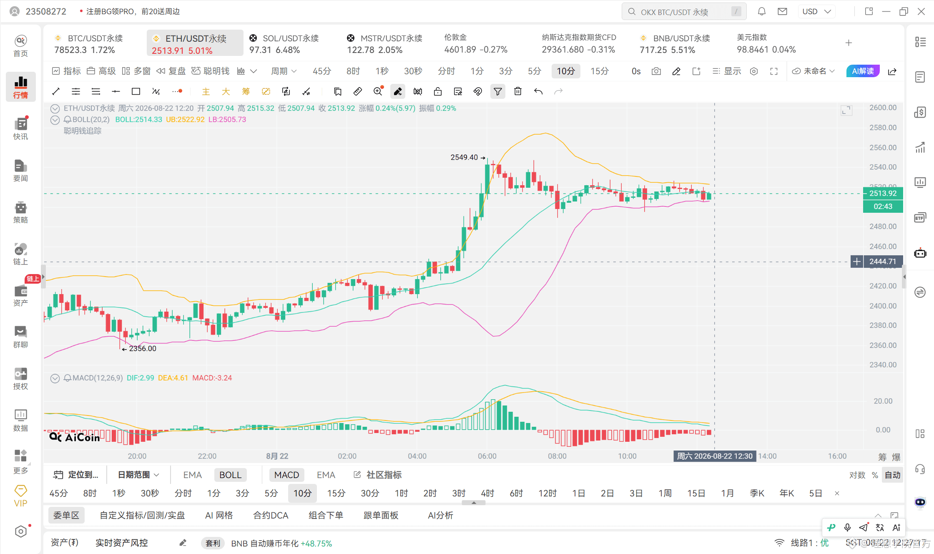This screenshot has height=554, width=934.
Task: Select the orange 大 big-order marker
Action: (226, 91)
